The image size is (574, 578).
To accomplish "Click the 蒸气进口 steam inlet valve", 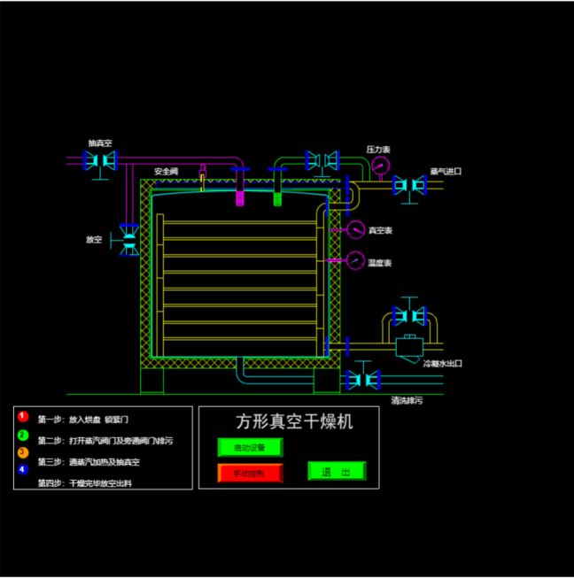I will point(409,185).
